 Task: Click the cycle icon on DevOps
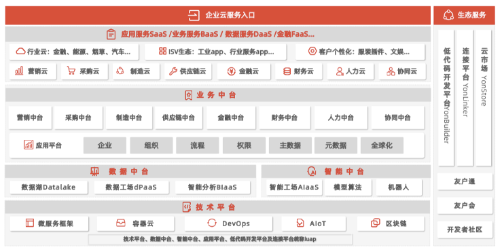(x=212, y=223)
